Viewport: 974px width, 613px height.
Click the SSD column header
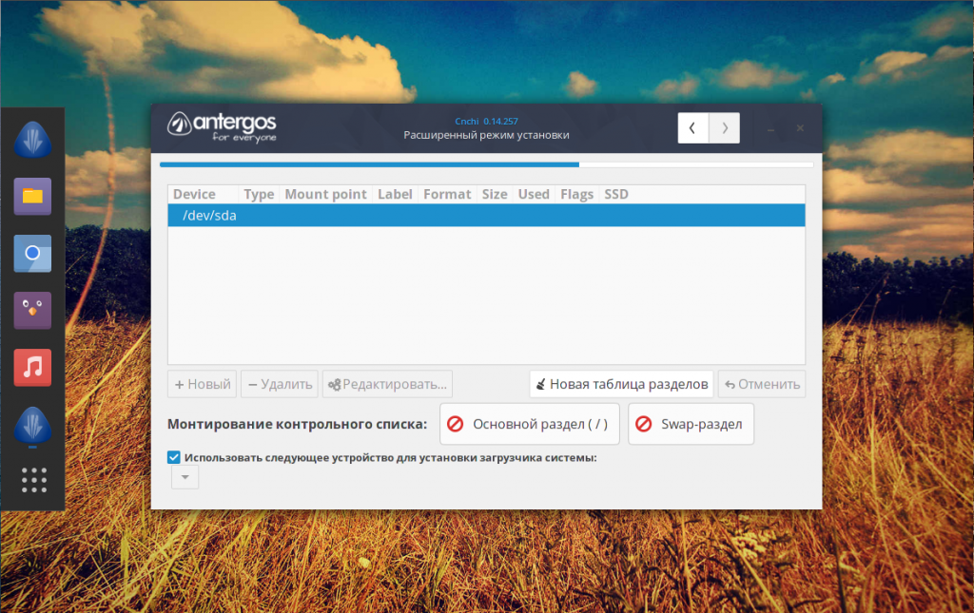pyautogui.click(x=616, y=194)
